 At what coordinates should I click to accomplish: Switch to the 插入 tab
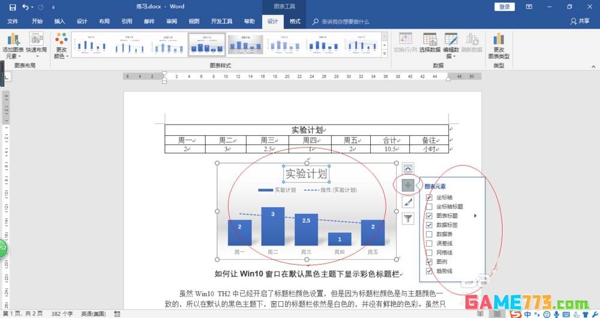click(x=59, y=22)
